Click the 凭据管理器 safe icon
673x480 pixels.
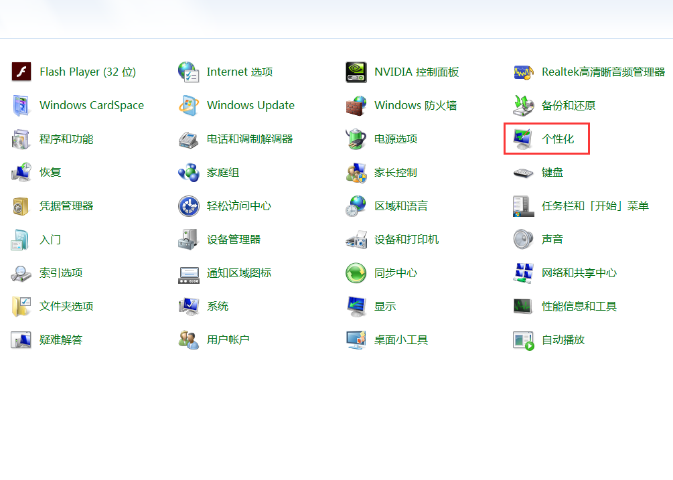(x=21, y=206)
